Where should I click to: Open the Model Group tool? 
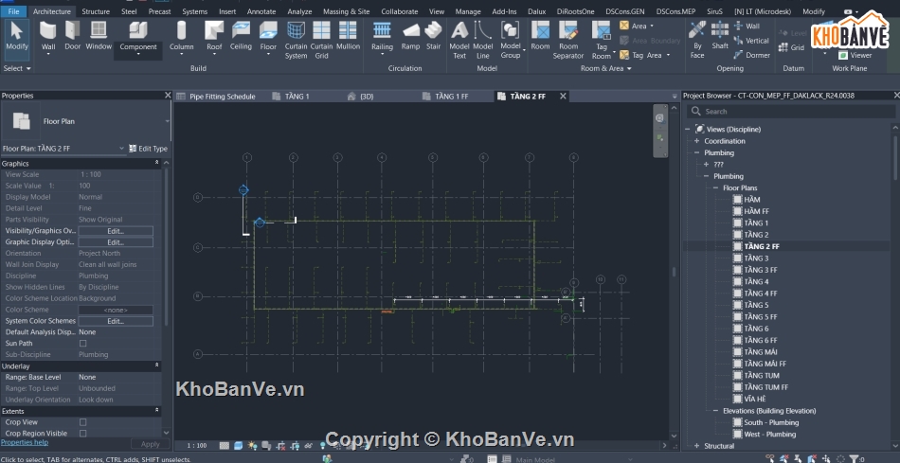point(511,40)
